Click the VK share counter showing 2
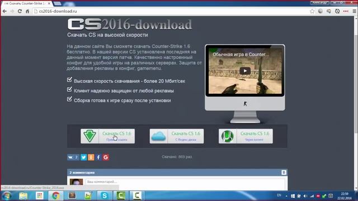Screen dimensions: 358x201 (77, 157)
